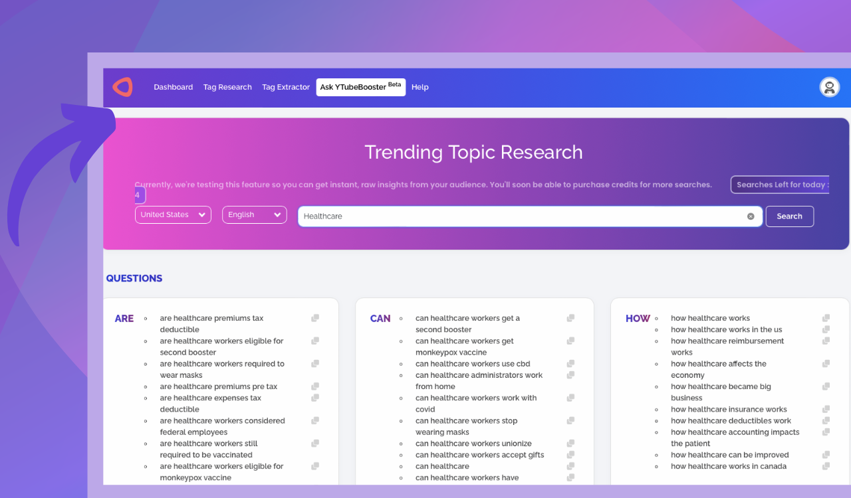Select the Ask YTubeBooster Beta tab

(360, 87)
